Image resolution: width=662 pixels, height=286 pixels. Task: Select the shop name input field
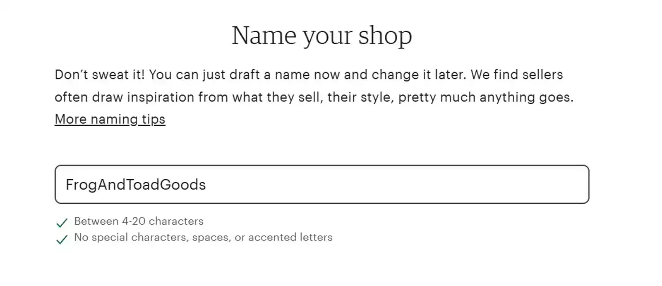(322, 185)
